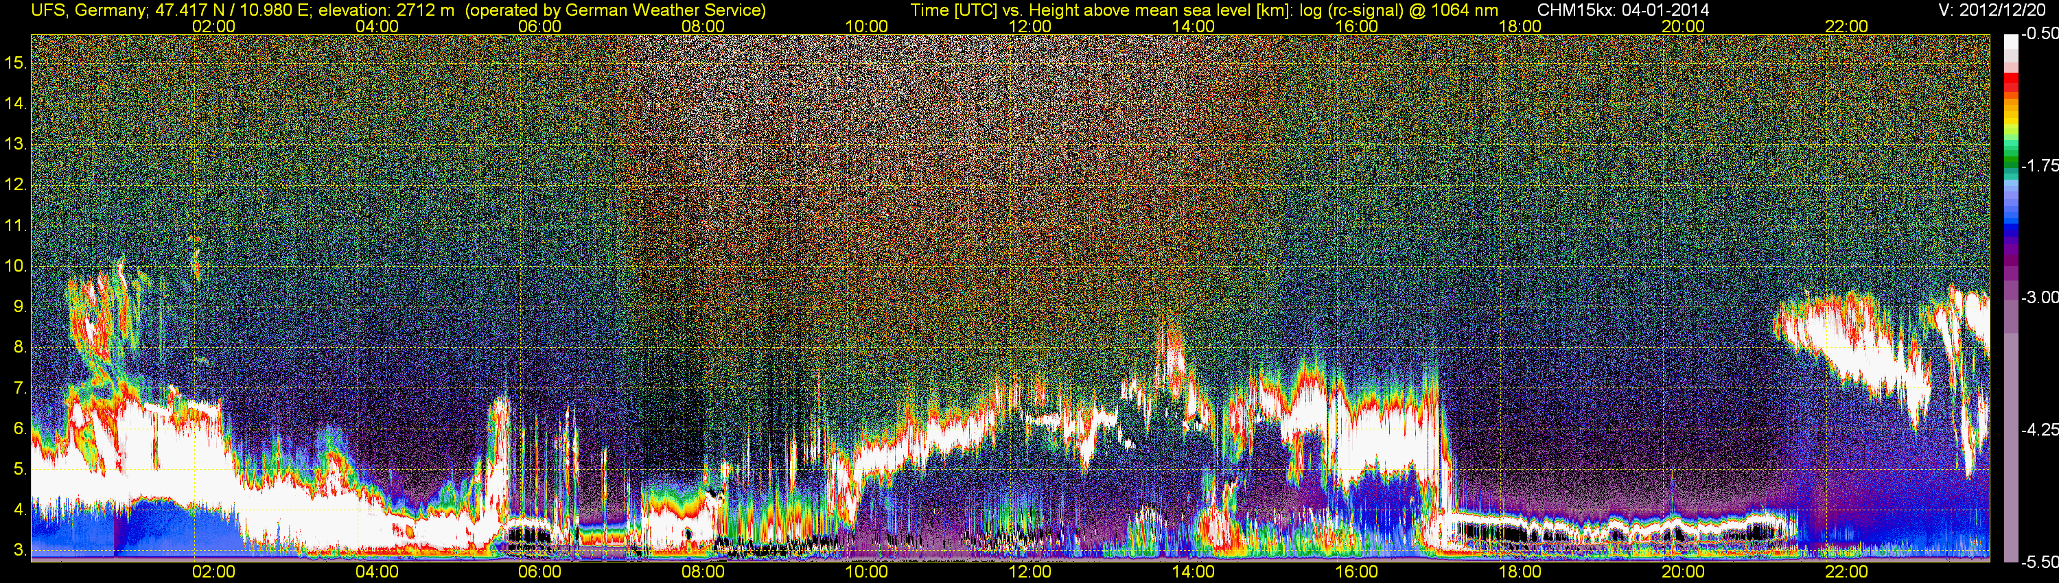Click the "02:00" label on the top time axis
The image size is (2059, 583).
click(x=213, y=26)
